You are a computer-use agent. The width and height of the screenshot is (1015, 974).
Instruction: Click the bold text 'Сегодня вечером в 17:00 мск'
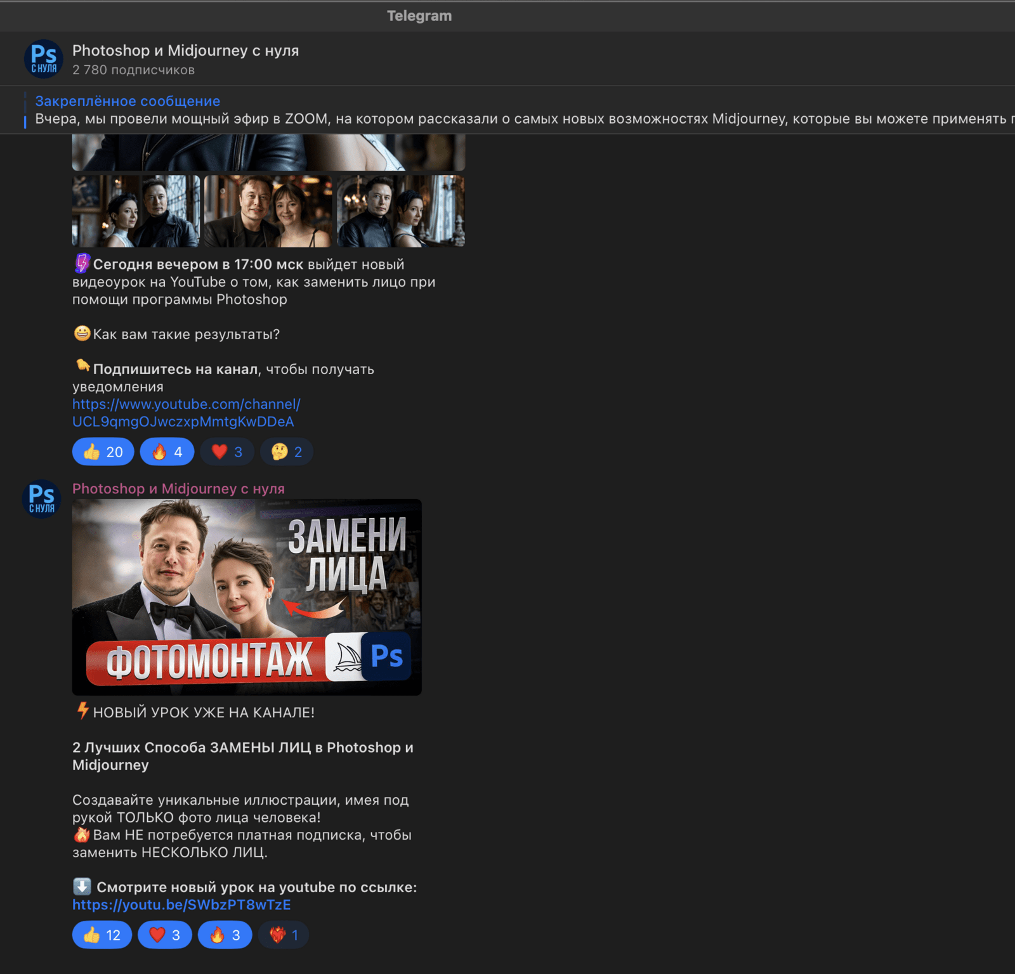(x=198, y=264)
